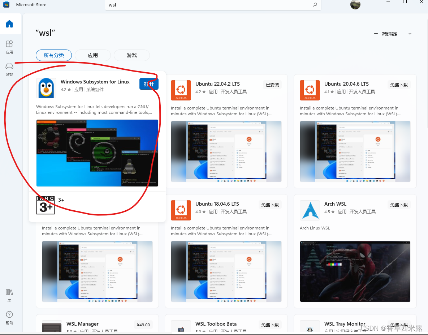This screenshot has height=335, width=428.
Task: Select the Home icon in sidebar
Action: [x=10, y=24]
